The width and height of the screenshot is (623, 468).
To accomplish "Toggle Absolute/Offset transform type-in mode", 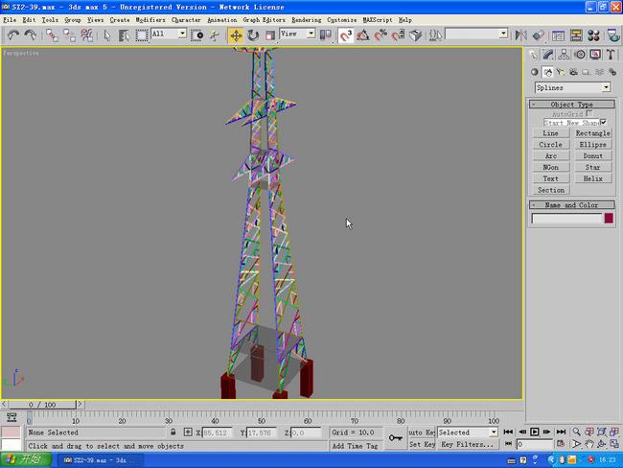I will tap(188, 432).
